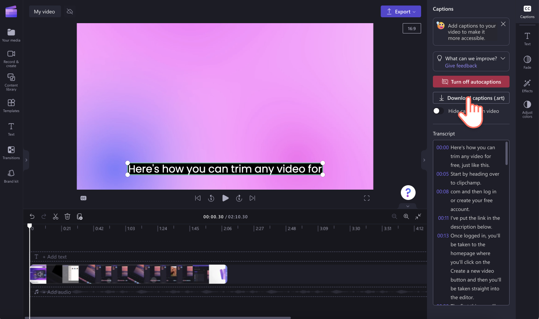Open Effects tab in right sidebar
The image size is (539, 319).
coord(527,86)
